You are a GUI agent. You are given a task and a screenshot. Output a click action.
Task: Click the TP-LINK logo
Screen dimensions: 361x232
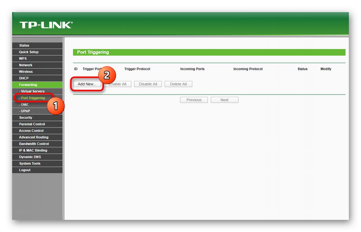(x=46, y=25)
